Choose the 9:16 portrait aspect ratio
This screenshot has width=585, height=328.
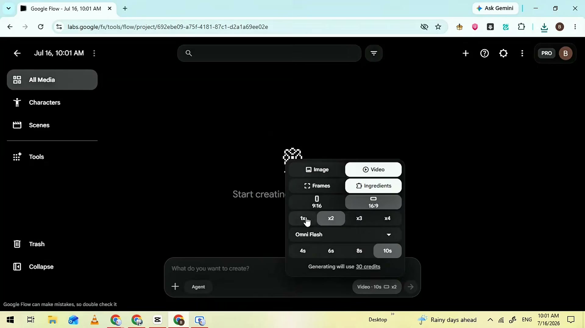point(317,202)
